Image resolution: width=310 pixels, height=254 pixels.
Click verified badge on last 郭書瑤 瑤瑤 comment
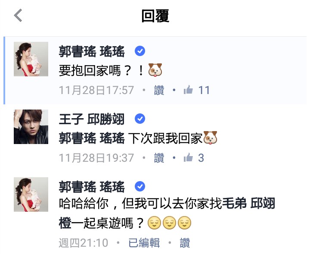click(x=140, y=186)
